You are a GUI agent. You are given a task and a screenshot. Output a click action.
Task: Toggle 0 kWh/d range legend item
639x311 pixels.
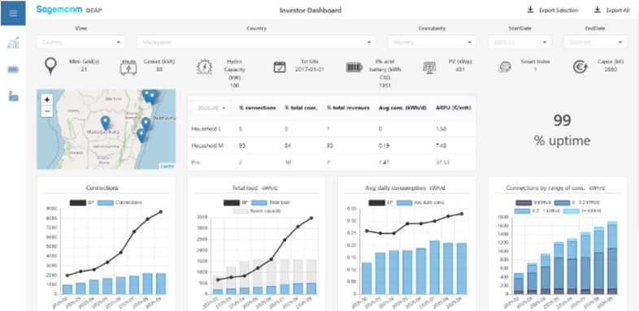pos(533,202)
